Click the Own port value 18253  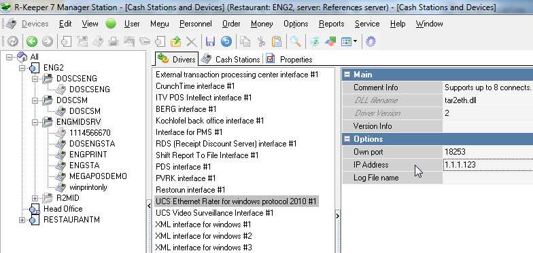(488, 152)
